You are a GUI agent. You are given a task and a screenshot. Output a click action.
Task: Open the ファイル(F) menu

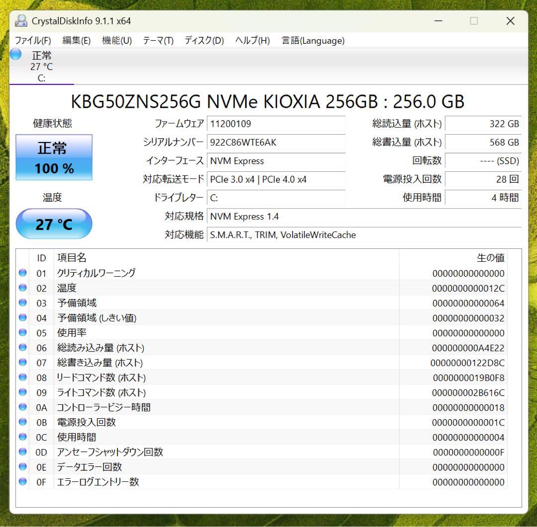point(33,40)
